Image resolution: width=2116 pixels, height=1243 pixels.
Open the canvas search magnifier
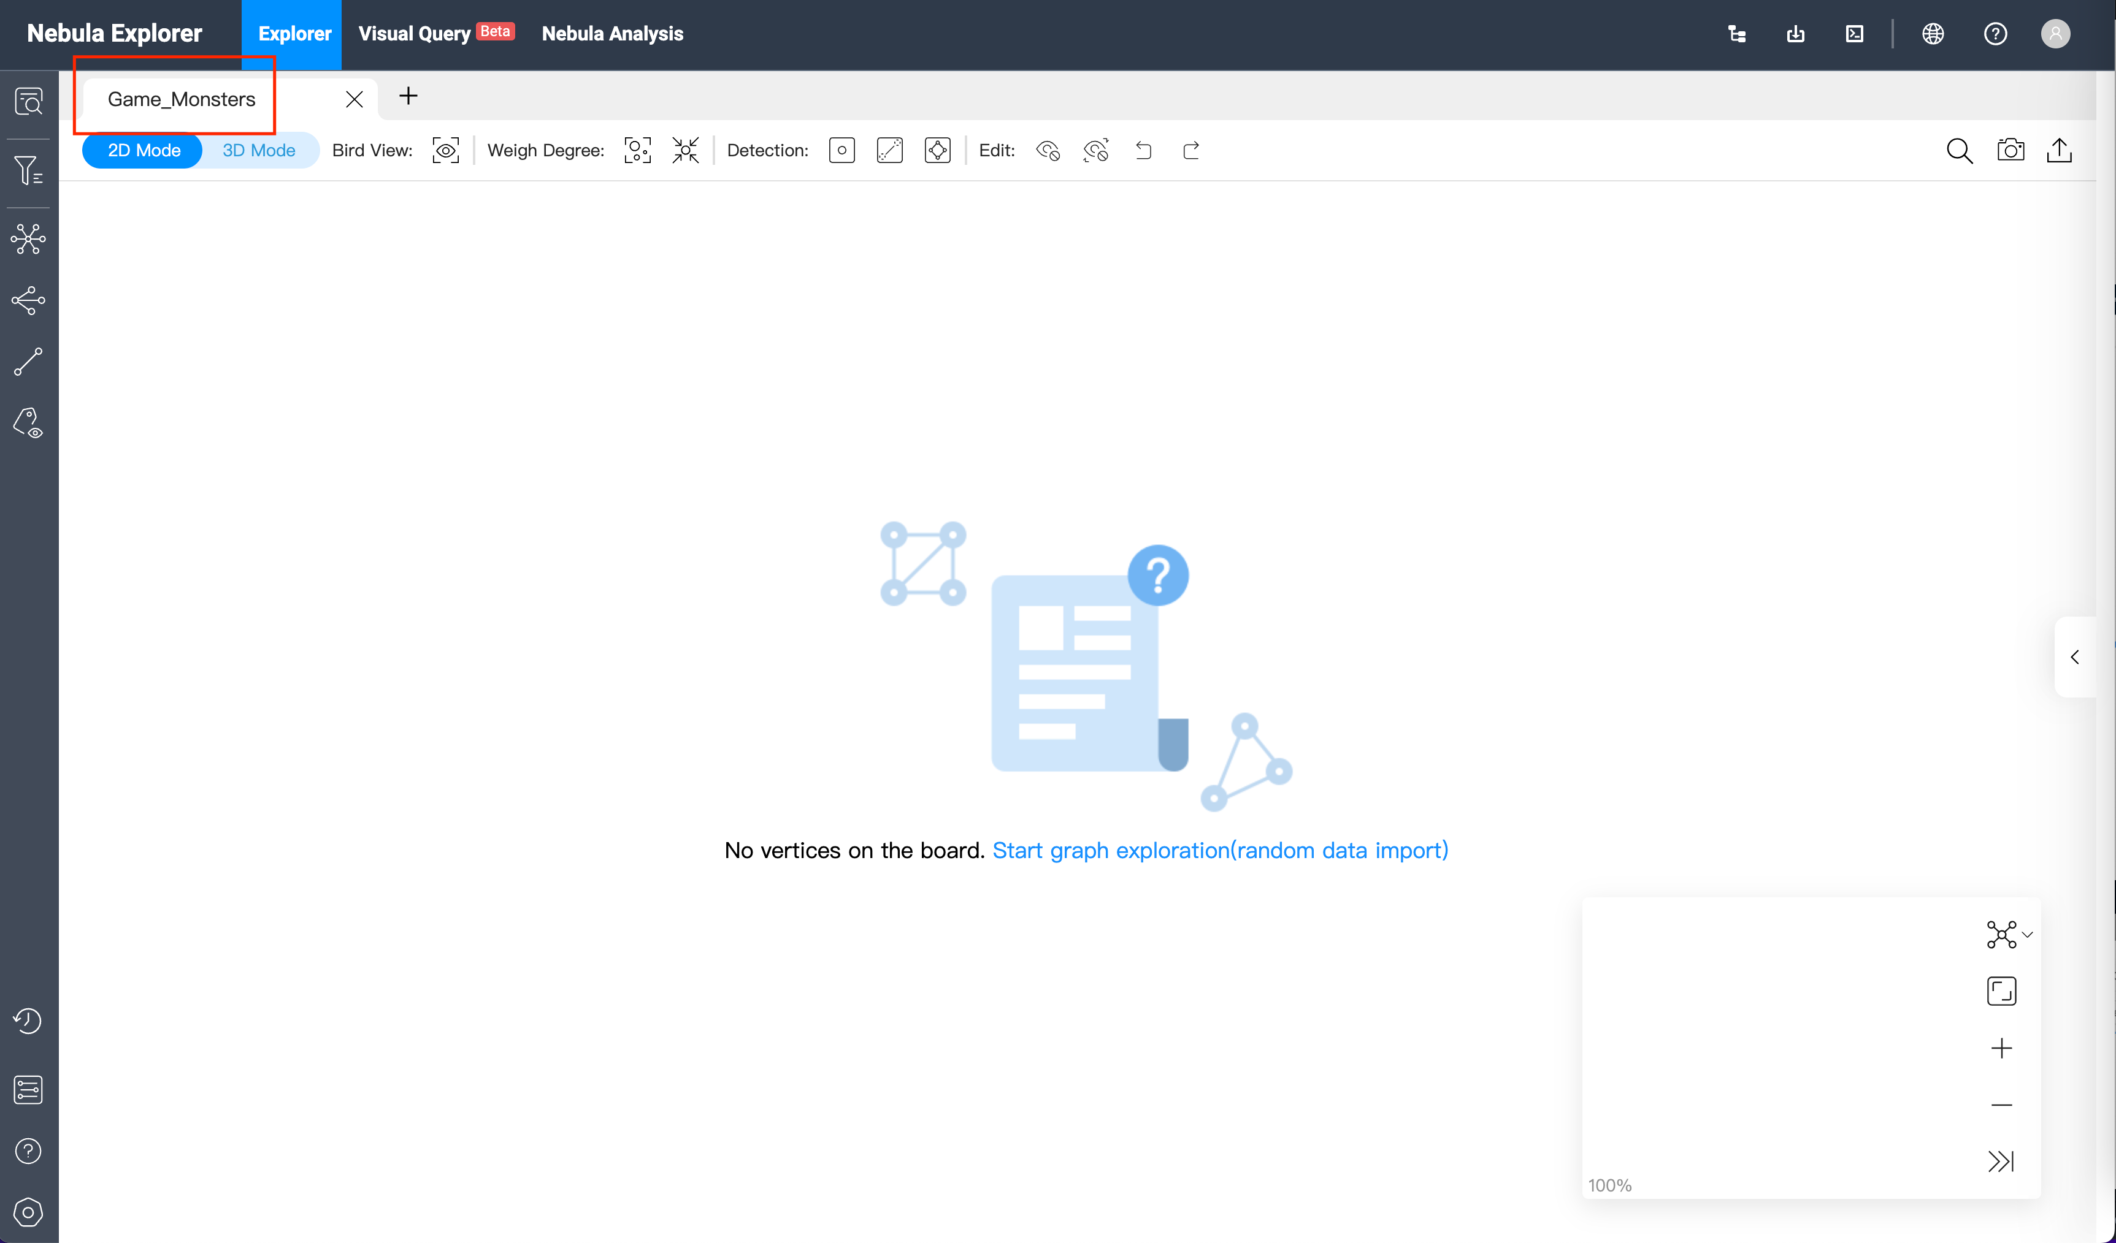[x=1960, y=151]
